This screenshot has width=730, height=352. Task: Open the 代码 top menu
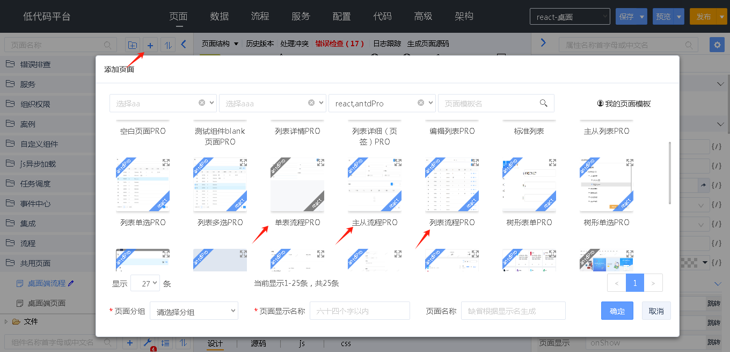pyautogui.click(x=383, y=16)
